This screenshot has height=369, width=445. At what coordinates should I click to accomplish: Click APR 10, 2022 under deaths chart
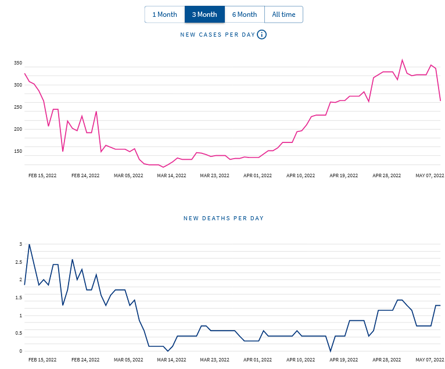coord(301,360)
